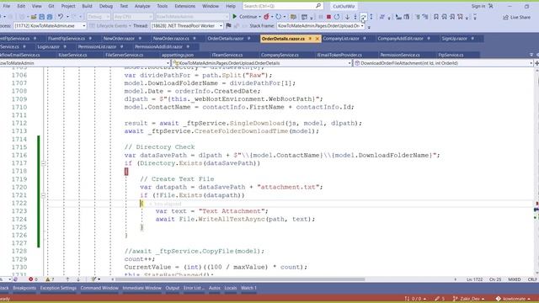Collapse the if block at line 1721
Image resolution: width=539 pixels, height=303 pixels.
[43, 195]
